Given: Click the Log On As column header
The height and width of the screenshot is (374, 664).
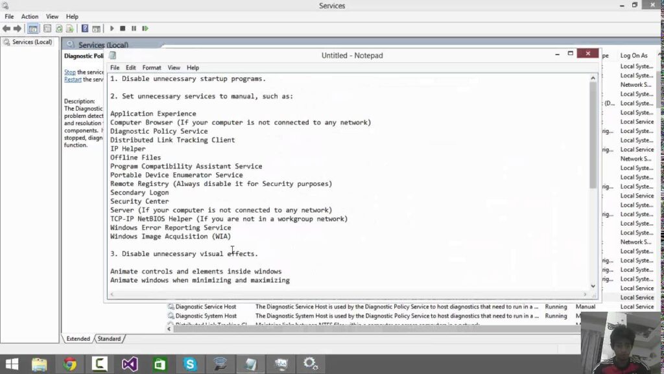Looking at the screenshot, I should click(x=634, y=56).
